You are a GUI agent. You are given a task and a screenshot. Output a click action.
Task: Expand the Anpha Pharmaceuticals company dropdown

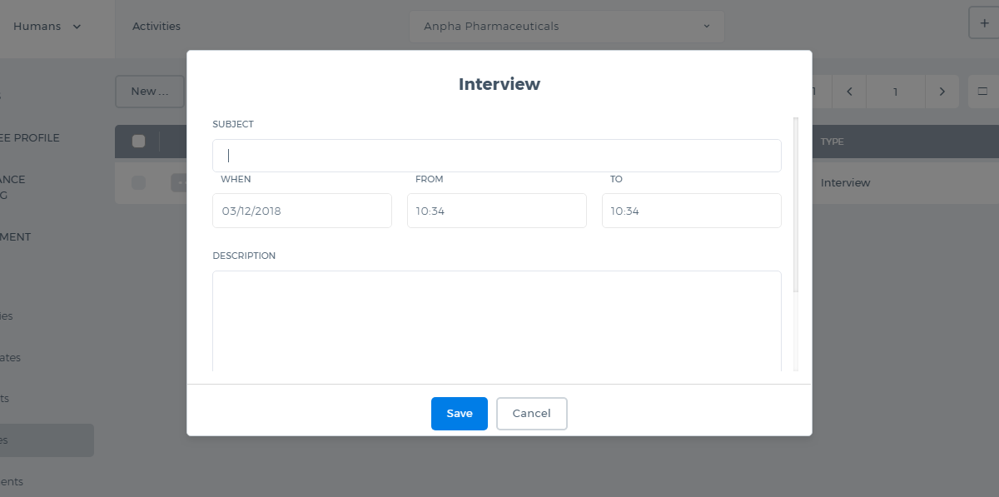[566, 27]
